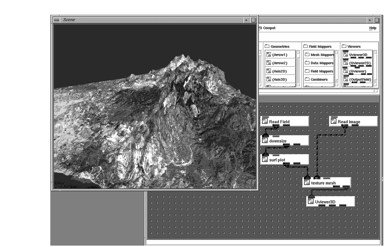Open the Help menu
385x247 pixels.
click(373, 28)
